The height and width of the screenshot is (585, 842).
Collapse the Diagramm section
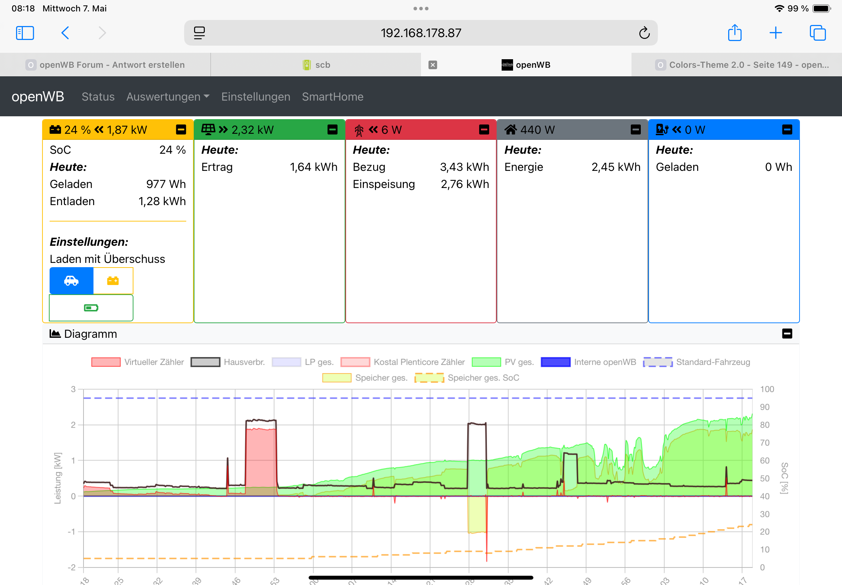pyautogui.click(x=787, y=334)
